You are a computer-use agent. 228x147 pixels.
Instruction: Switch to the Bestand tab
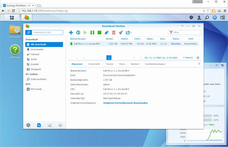coord(135,64)
